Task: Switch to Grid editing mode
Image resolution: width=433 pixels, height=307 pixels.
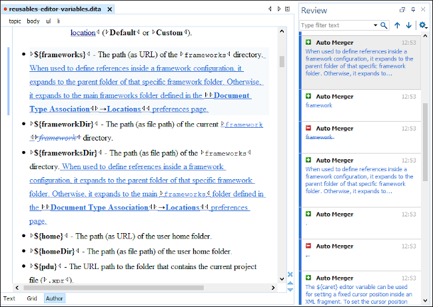Action: tap(31, 298)
